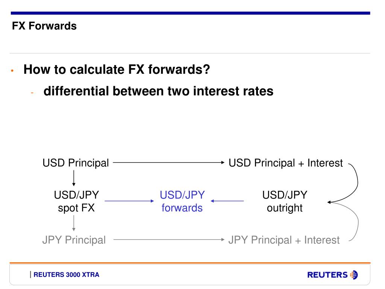Select the USD/JPY spot FX text
This screenshot has height=289, width=385.
pyautogui.click(x=76, y=201)
